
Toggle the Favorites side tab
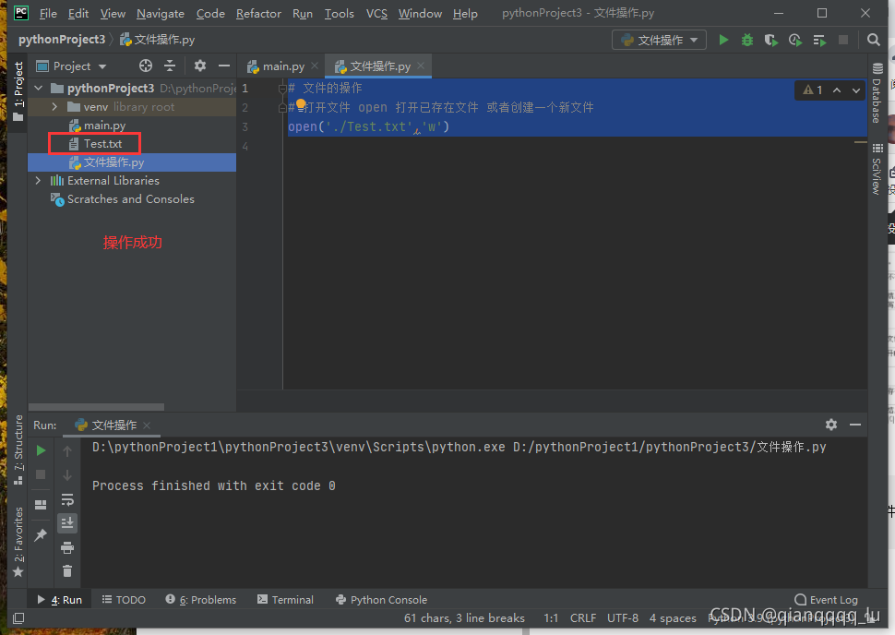click(x=18, y=542)
